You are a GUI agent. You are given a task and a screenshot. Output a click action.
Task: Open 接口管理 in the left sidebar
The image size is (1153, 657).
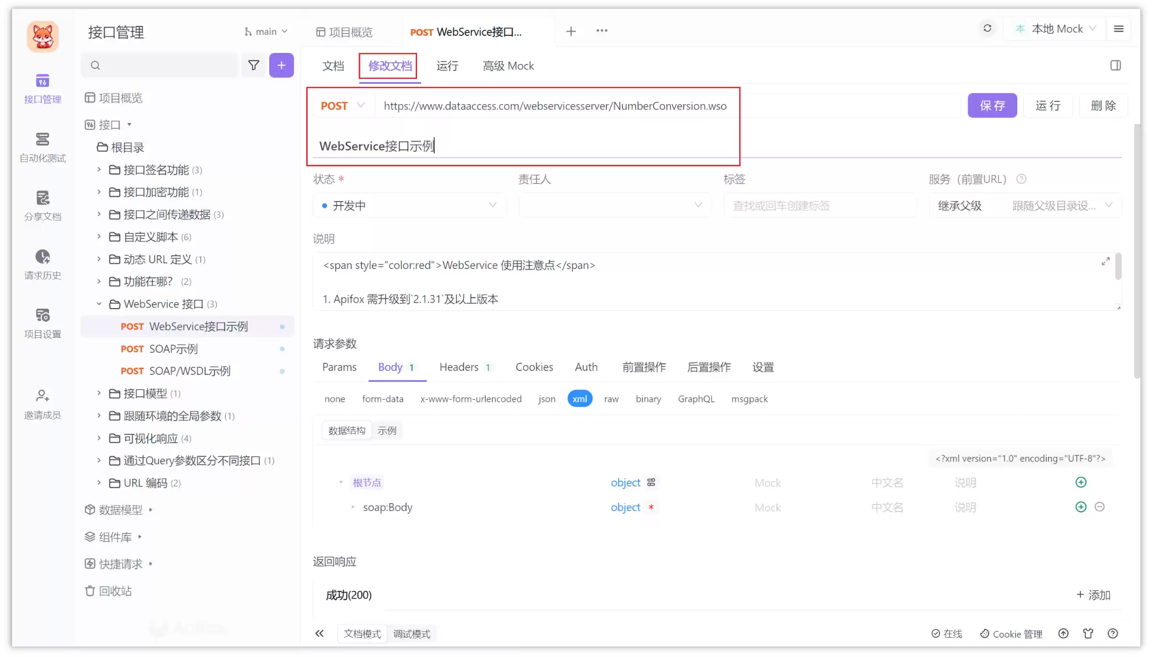tap(42, 88)
